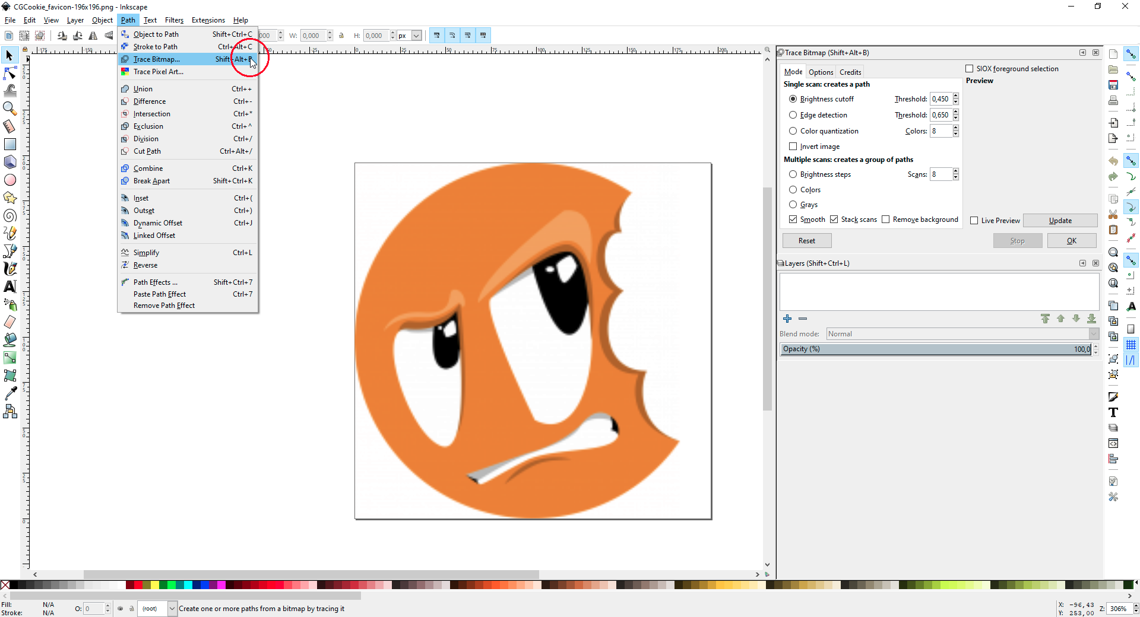Select the Spiral tool
This screenshot has height=617, width=1140.
coord(9,215)
